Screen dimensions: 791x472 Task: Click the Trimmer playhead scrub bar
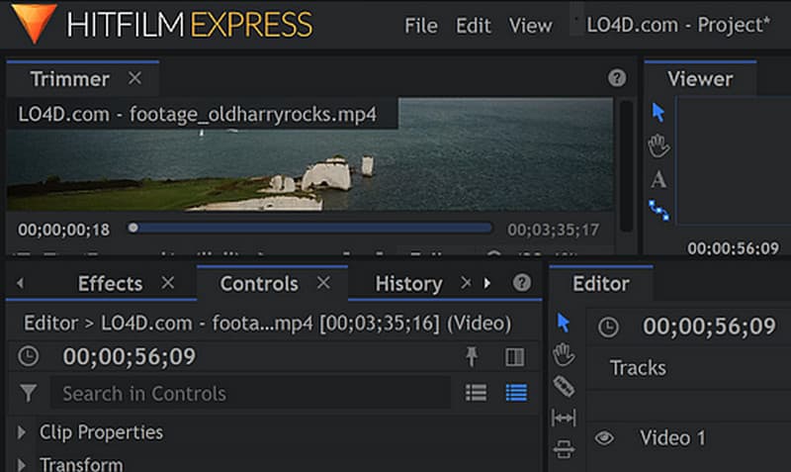309,229
